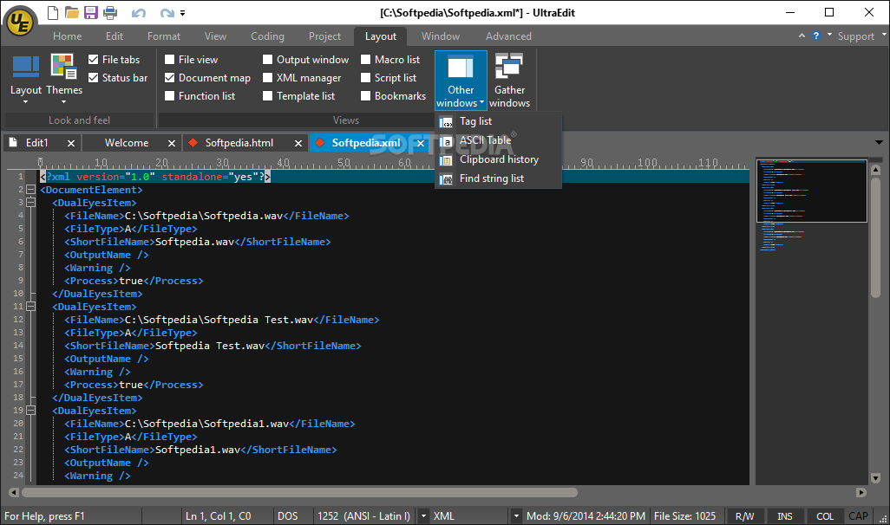Image resolution: width=890 pixels, height=525 pixels.
Task: Click the horizontal scrollbar thumb
Action: click(x=299, y=493)
